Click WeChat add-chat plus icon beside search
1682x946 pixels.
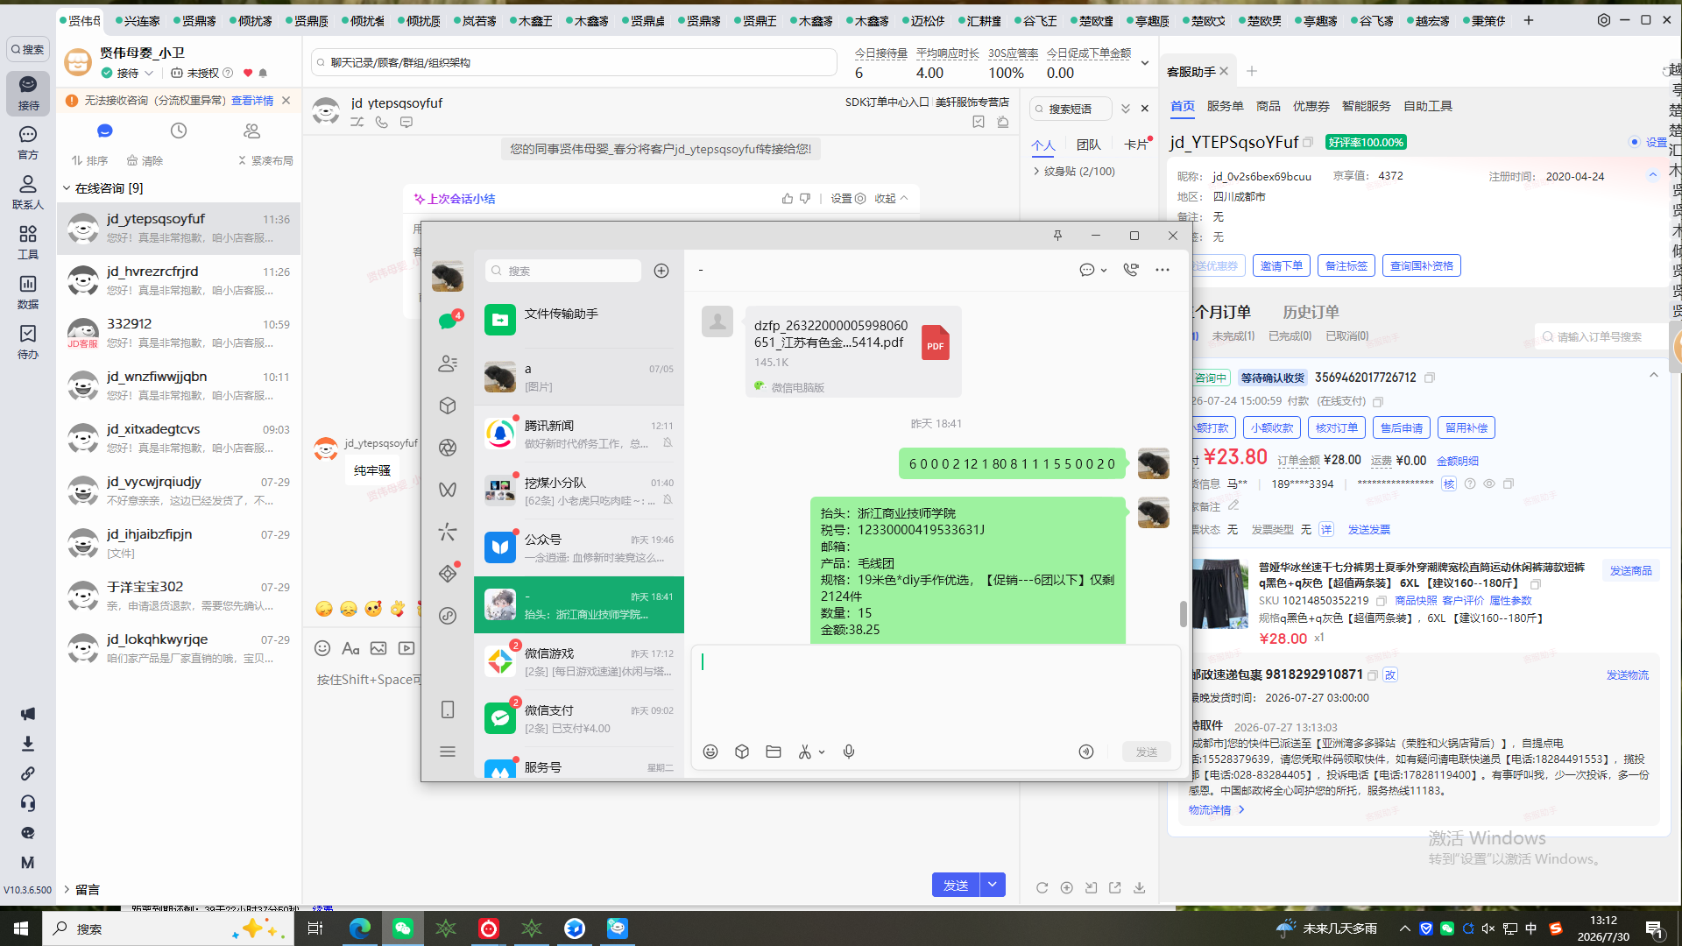pos(661,271)
